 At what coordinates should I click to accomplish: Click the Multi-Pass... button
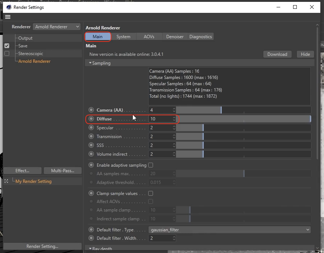63,171
